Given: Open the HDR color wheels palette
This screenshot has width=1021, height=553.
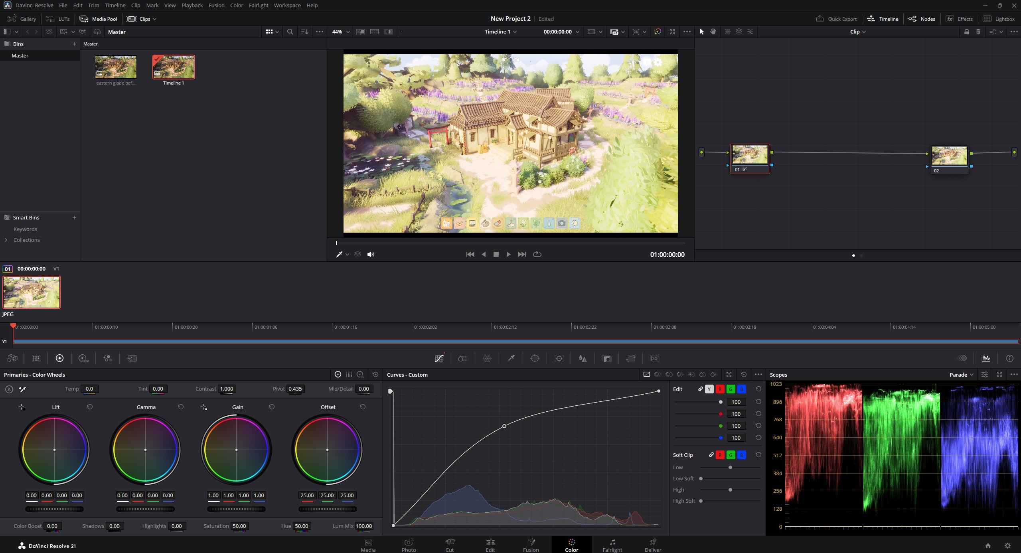Looking at the screenshot, I should [x=84, y=358].
